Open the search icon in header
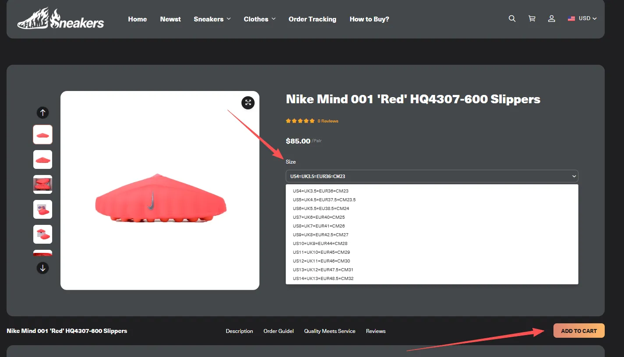The image size is (624, 357). [x=512, y=18]
